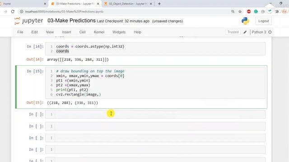Open the View menu
The height and width of the screenshot is (162, 289).
tap(50, 32)
